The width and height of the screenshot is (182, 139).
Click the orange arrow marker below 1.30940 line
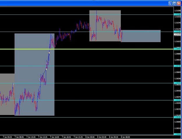pyautogui.click(x=49, y=53)
